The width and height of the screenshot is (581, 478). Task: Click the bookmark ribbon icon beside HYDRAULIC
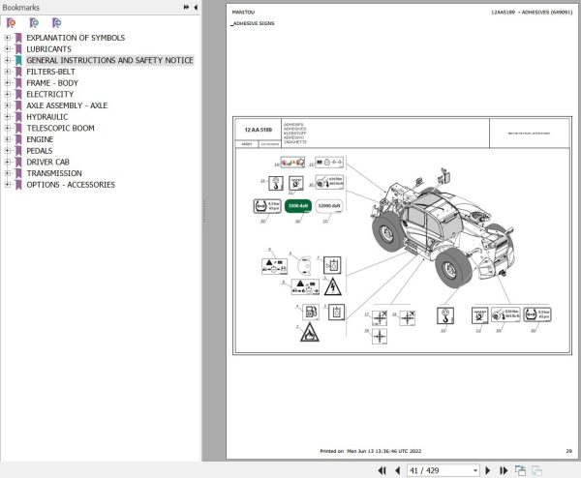coord(18,117)
